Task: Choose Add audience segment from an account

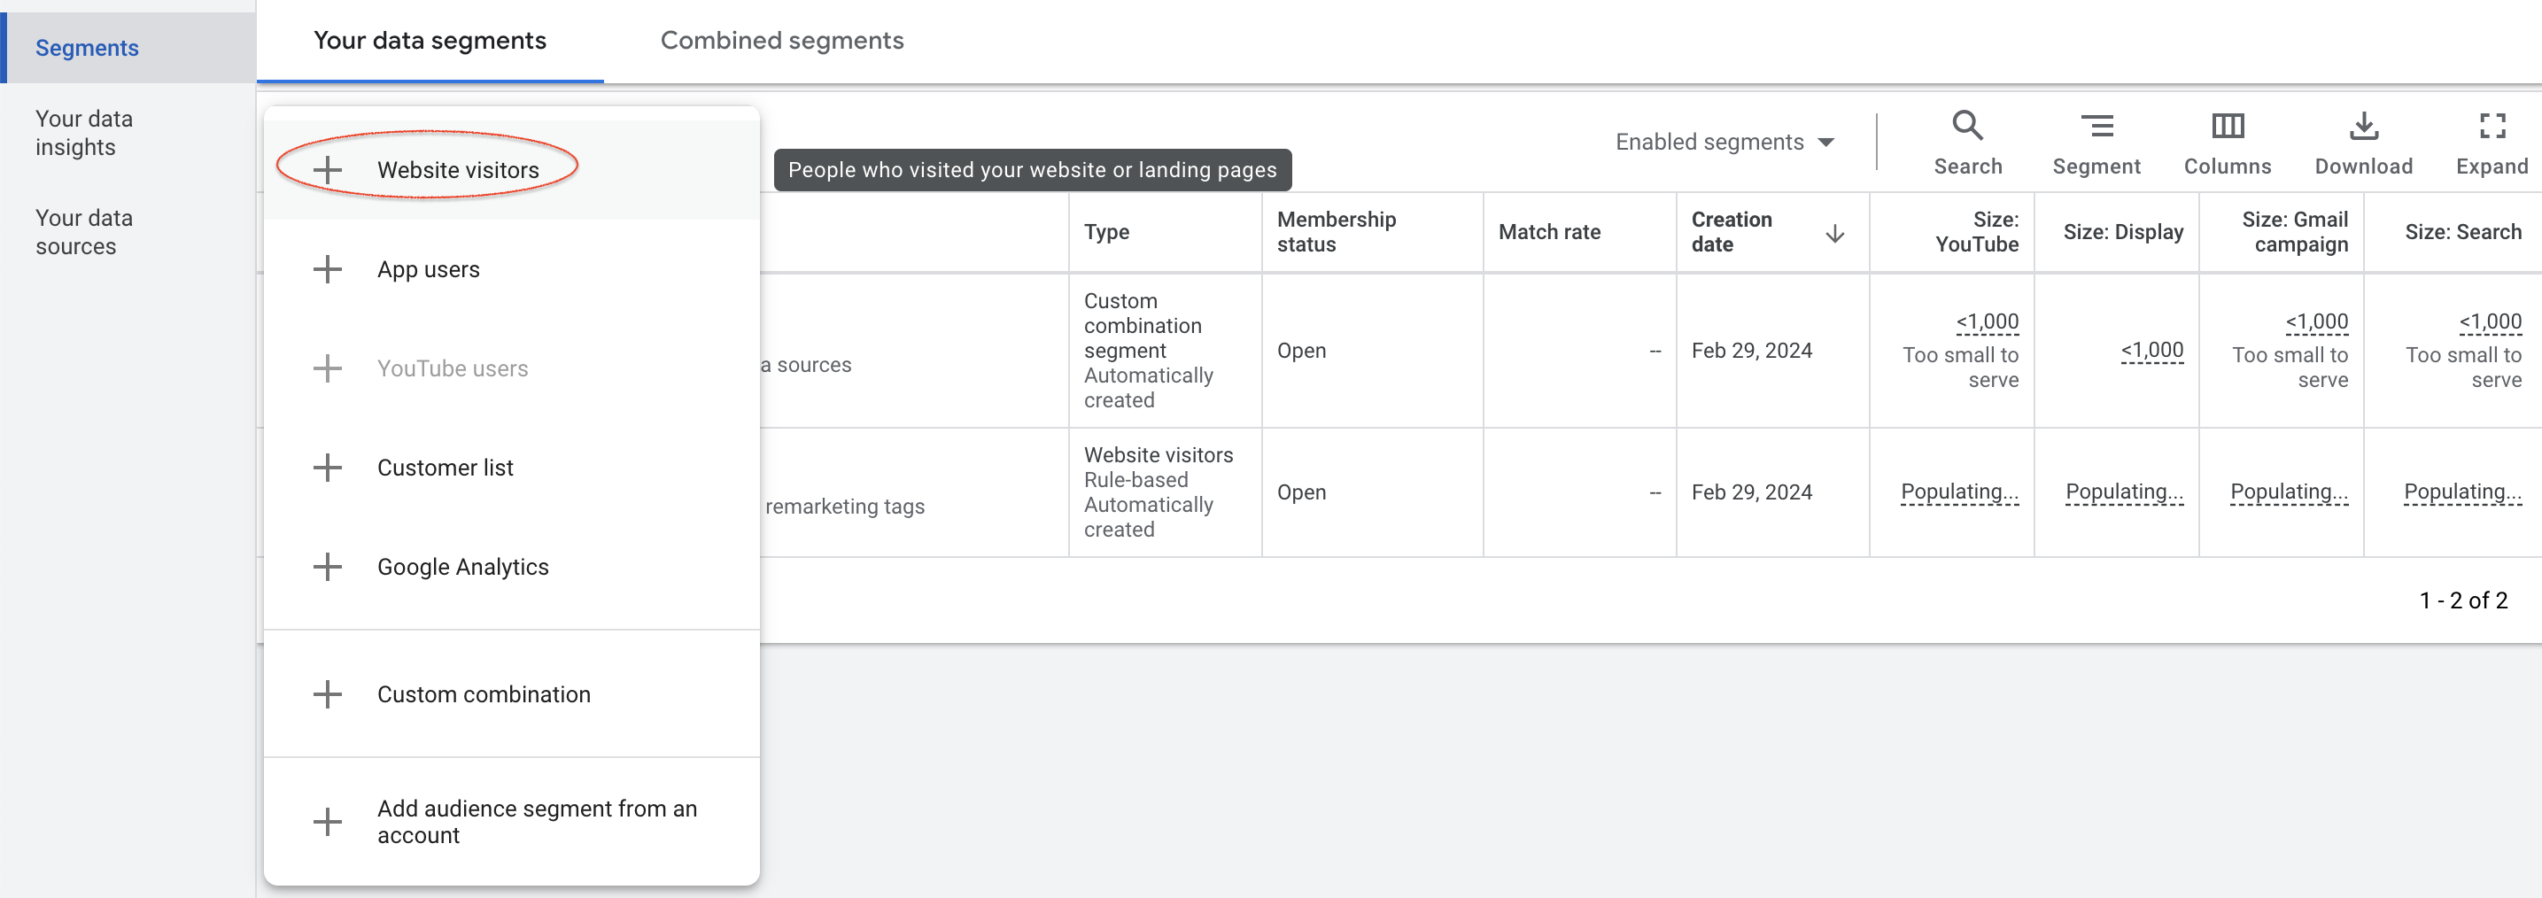Action: (511, 821)
